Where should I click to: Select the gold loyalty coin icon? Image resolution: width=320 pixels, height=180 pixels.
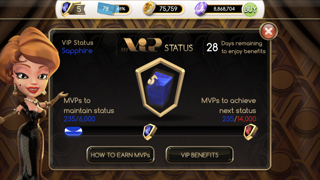[x=149, y=8]
